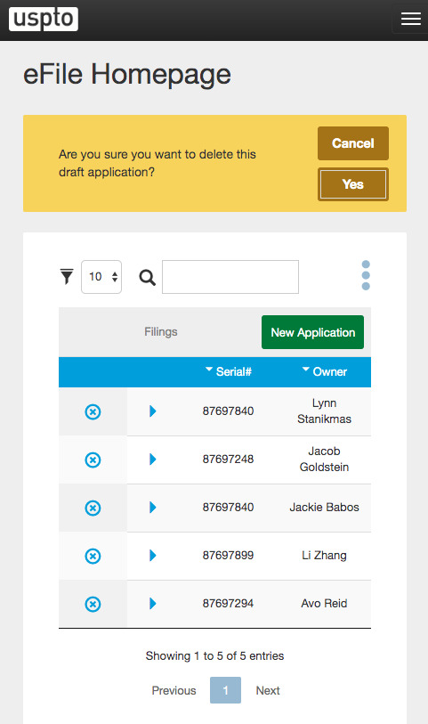The width and height of the screenshot is (428, 724).
Task: Click the USPTO logo
Action: (x=44, y=19)
